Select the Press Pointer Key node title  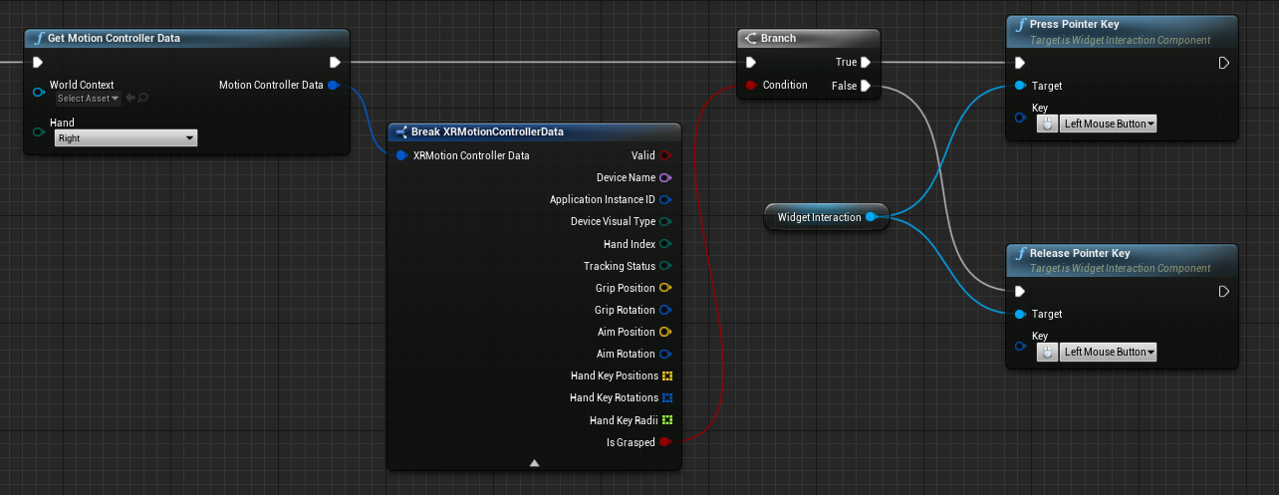tap(1077, 24)
